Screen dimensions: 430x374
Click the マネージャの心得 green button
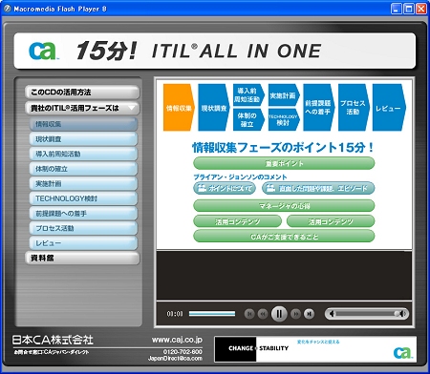(x=284, y=206)
